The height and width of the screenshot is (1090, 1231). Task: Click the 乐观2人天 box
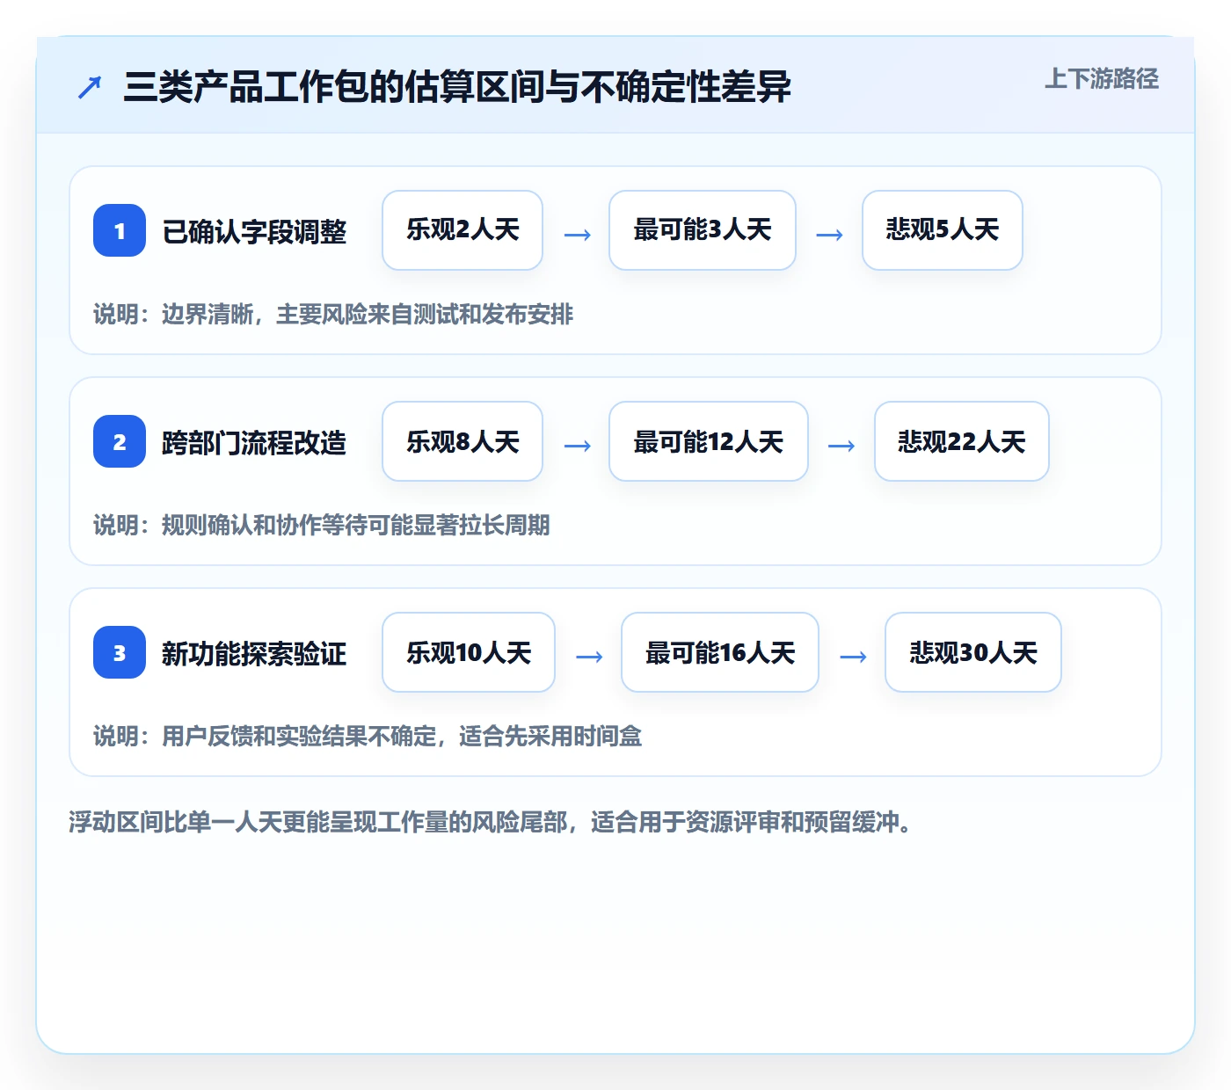pos(463,230)
